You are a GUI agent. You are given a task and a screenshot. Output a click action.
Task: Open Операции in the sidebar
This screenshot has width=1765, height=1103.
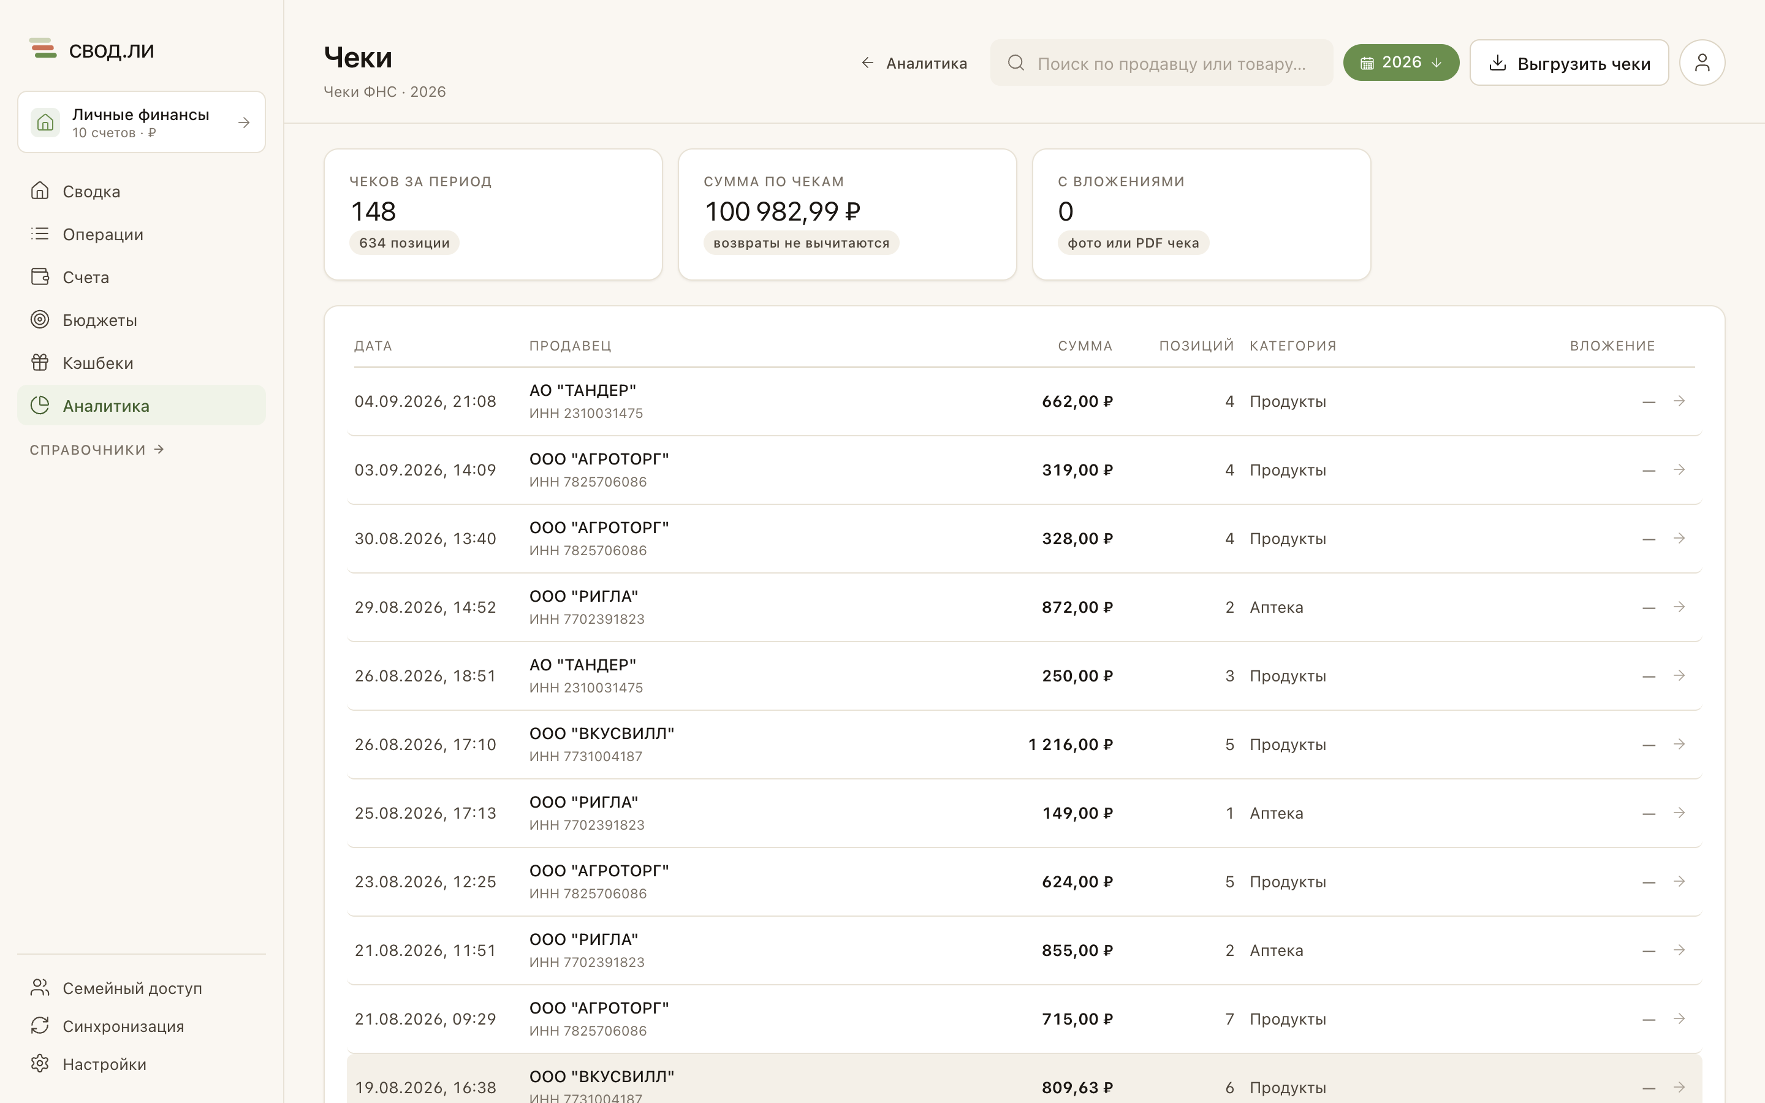pos(142,234)
